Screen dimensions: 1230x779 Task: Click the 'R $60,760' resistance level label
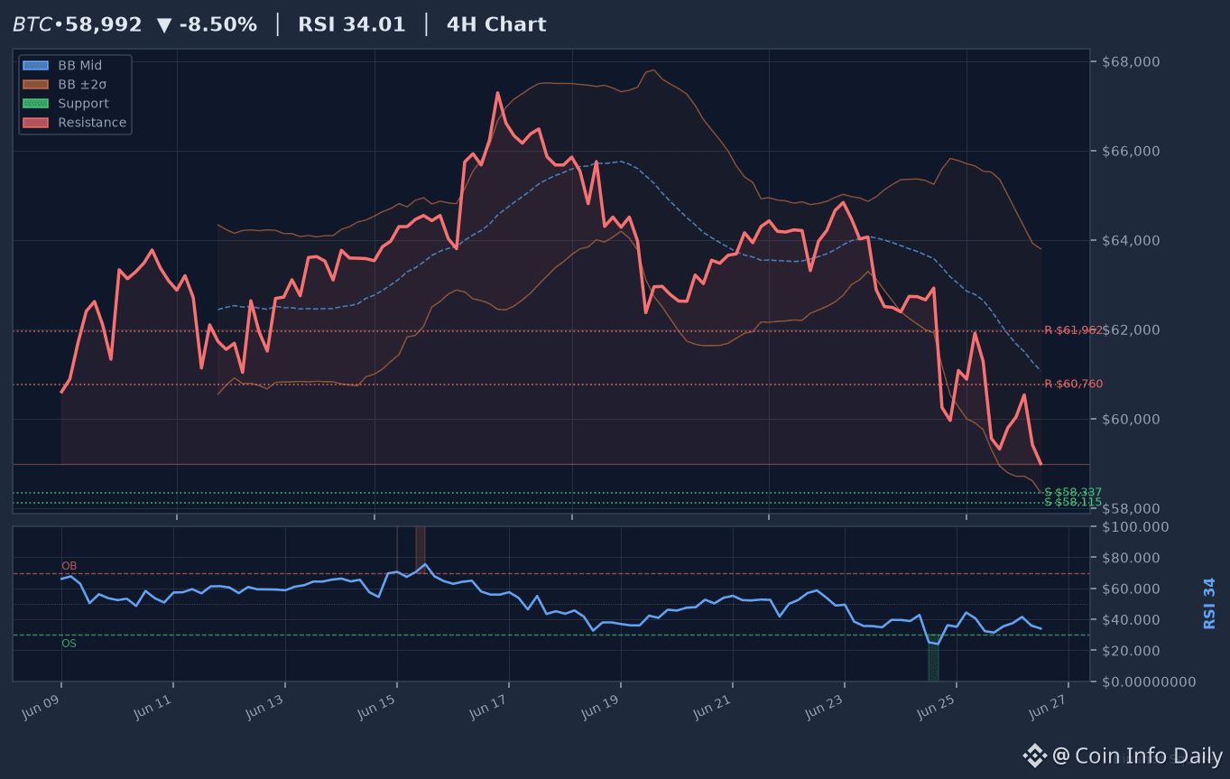[x=1073, y=384]
